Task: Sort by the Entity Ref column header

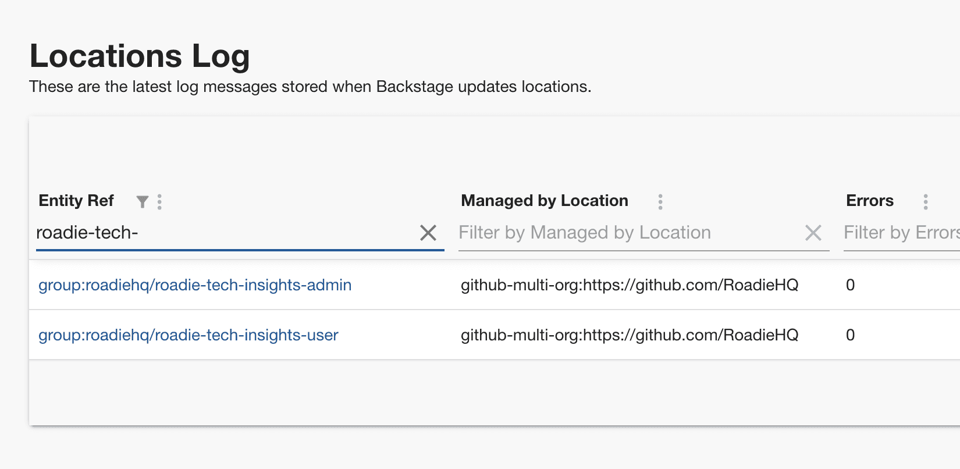Action: click(x=76, y=201)
